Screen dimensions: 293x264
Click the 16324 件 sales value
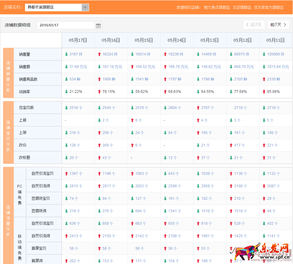pos(110,54)
